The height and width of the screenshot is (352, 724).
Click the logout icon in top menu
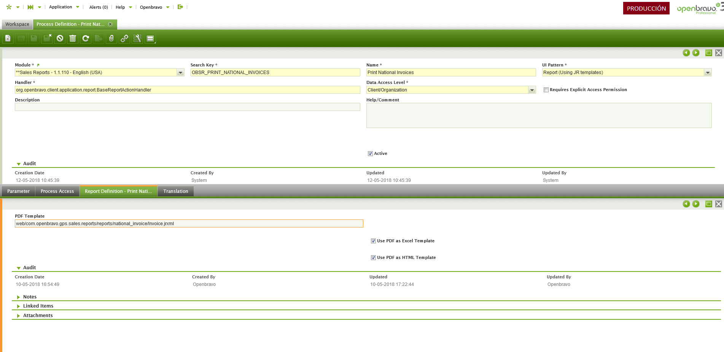(180, 7)
